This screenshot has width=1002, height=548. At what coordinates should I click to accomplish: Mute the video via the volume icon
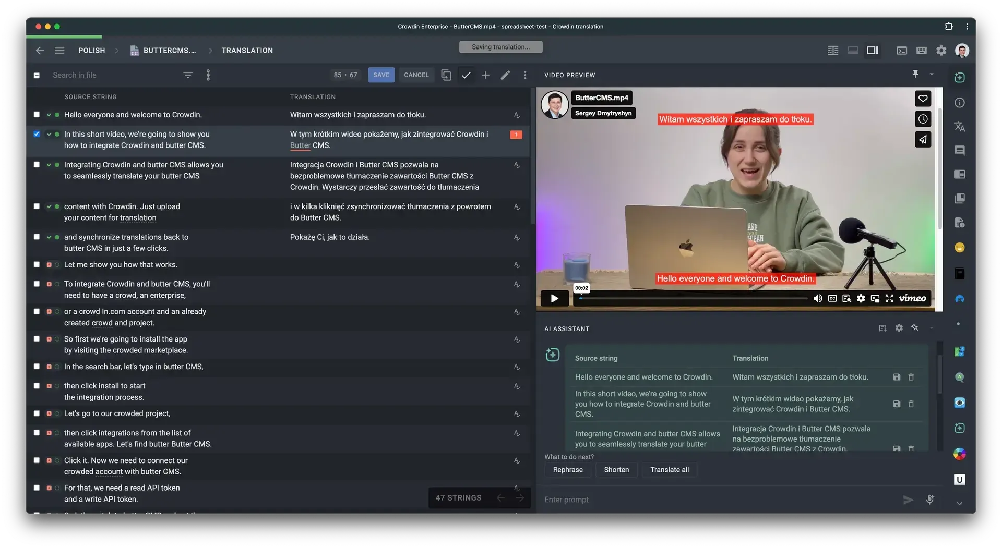[818, 298]
